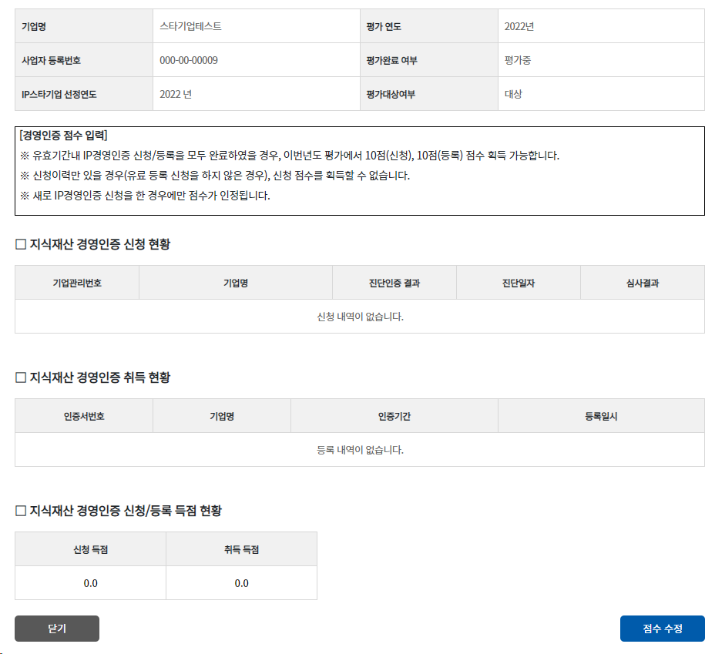The image size is (705, 654).
Task: Click the 취득 득점 score value
Action: (x=242, y=583)
